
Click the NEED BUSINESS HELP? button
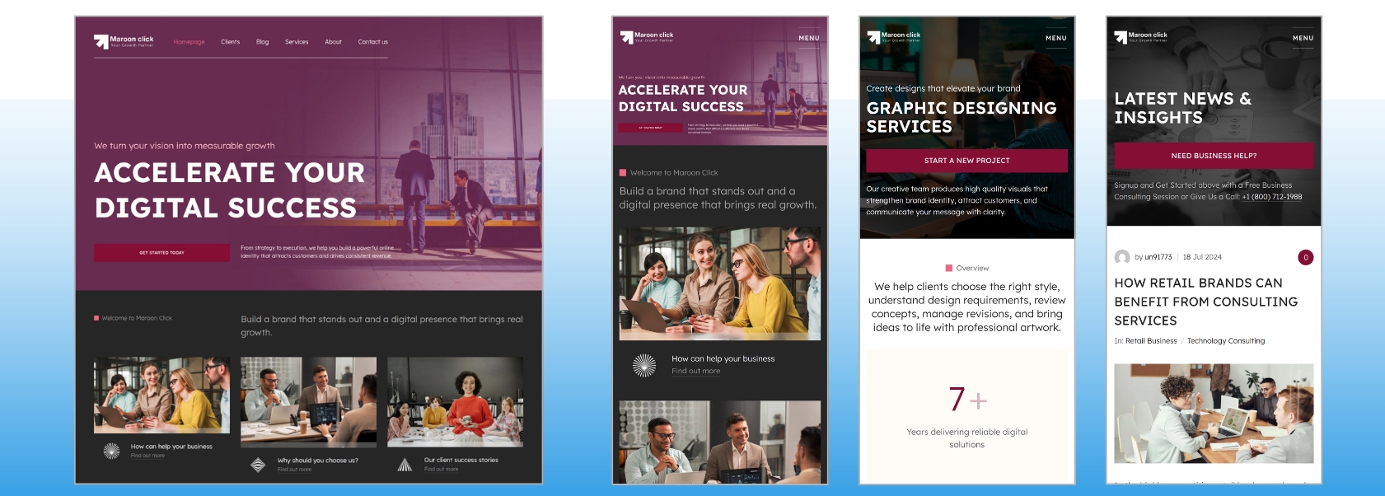[x=1214, y=156]
